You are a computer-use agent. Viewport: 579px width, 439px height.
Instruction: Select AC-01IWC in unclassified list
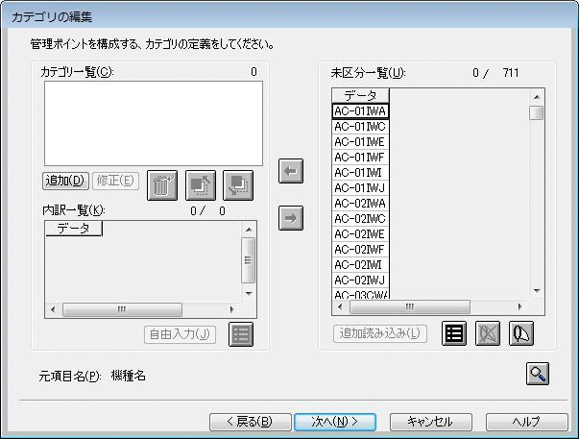point(360,126)
